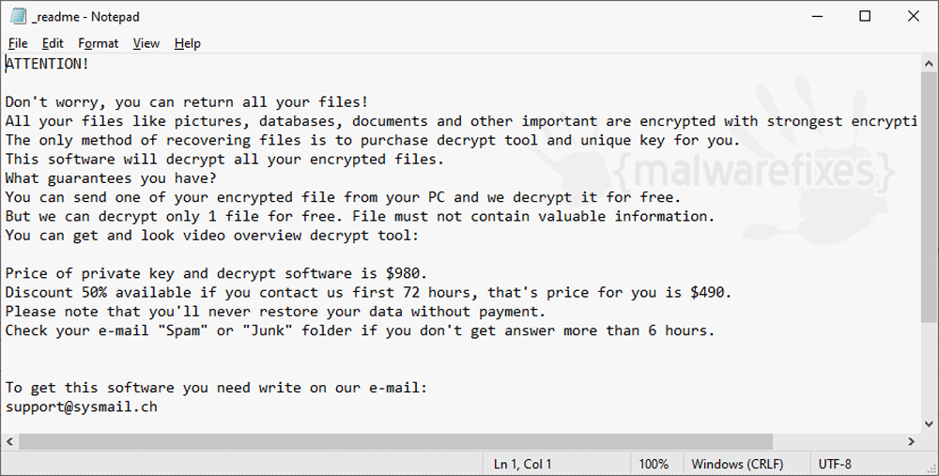The image size is (939, 476).
Task: Open the View menu
Action: coord(146,43)
